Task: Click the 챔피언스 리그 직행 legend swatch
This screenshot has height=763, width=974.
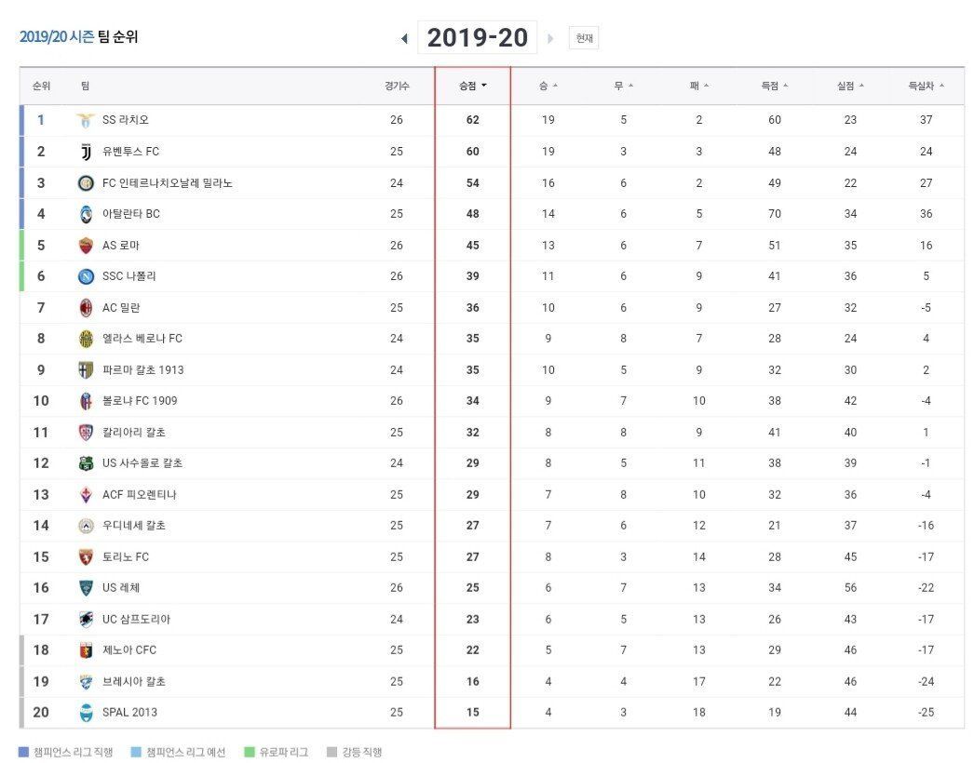Action: click(23, 752)
